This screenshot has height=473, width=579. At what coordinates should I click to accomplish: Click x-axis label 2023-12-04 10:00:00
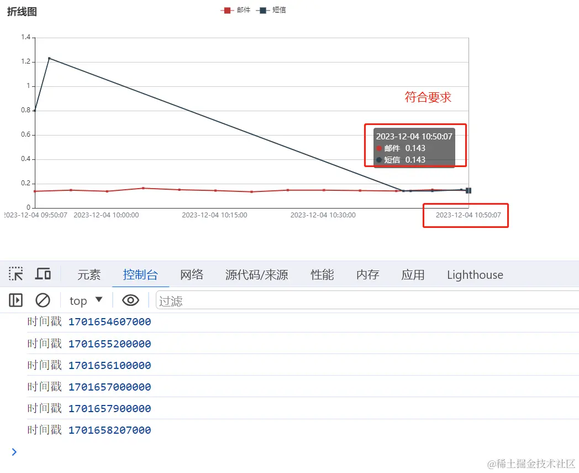click(106, 215)
